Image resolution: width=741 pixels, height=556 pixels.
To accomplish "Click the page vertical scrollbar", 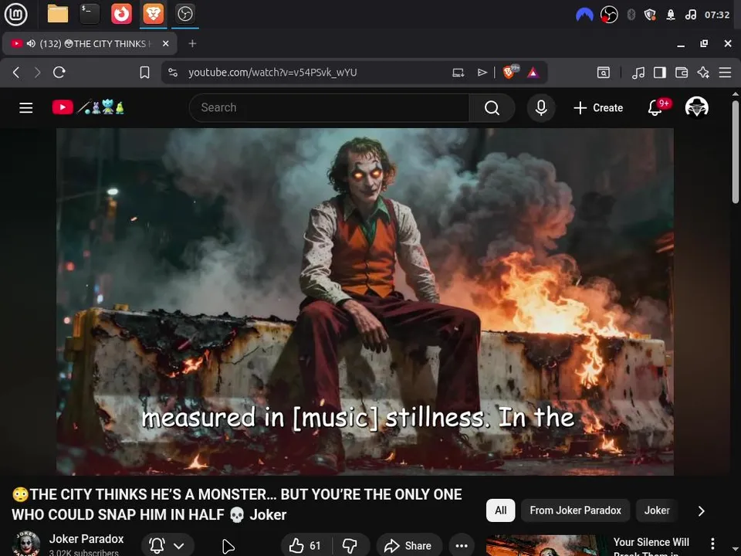I will tap(735, 151).
